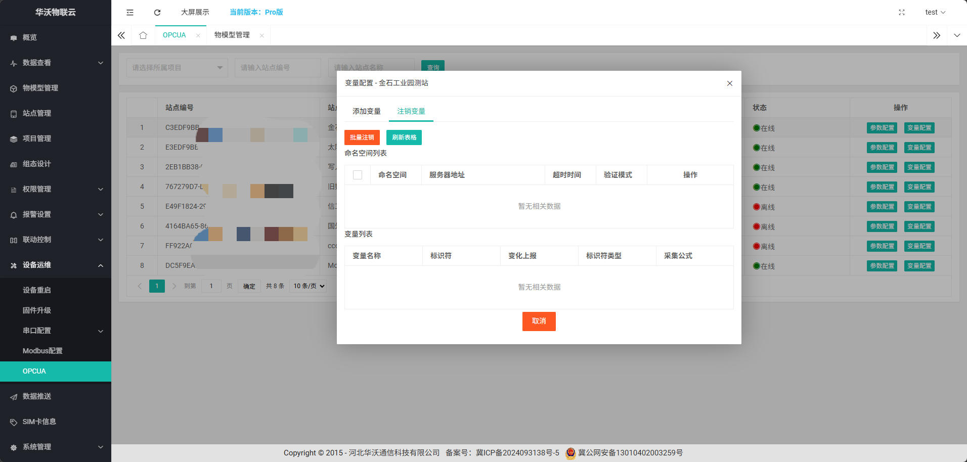Expand the 数据查看 sidebar menu
The width and height of the screenshot is (967, 462).
(56, 63)
